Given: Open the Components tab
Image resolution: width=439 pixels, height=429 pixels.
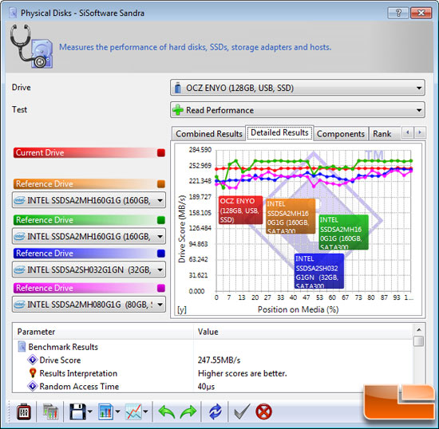Looking at the screenshot, I should click(x=341, y=134).
